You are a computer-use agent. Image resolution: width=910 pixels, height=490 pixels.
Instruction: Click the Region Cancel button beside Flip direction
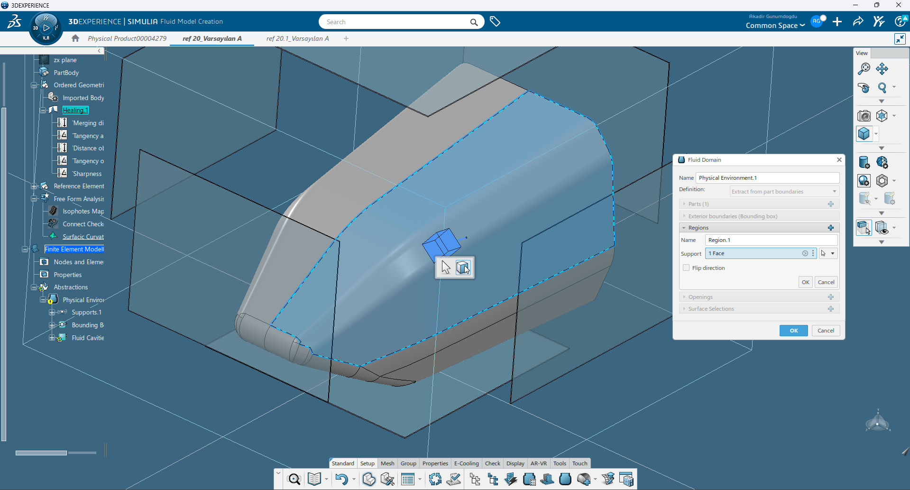(826, 282)
